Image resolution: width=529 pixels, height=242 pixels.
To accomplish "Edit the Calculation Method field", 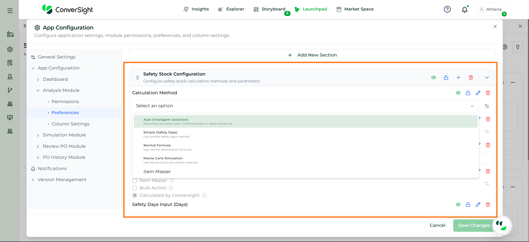I will click(478, 93).
